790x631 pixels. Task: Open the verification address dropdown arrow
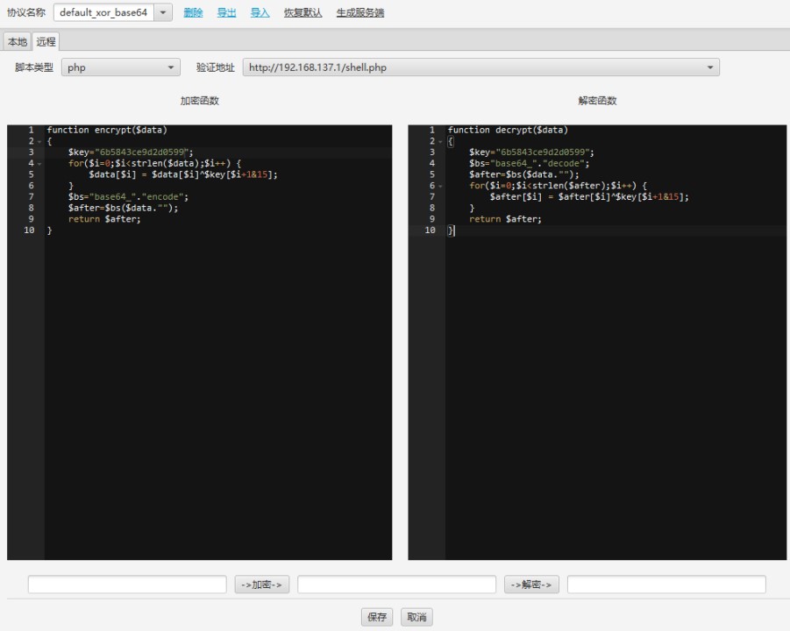point(710,67)
